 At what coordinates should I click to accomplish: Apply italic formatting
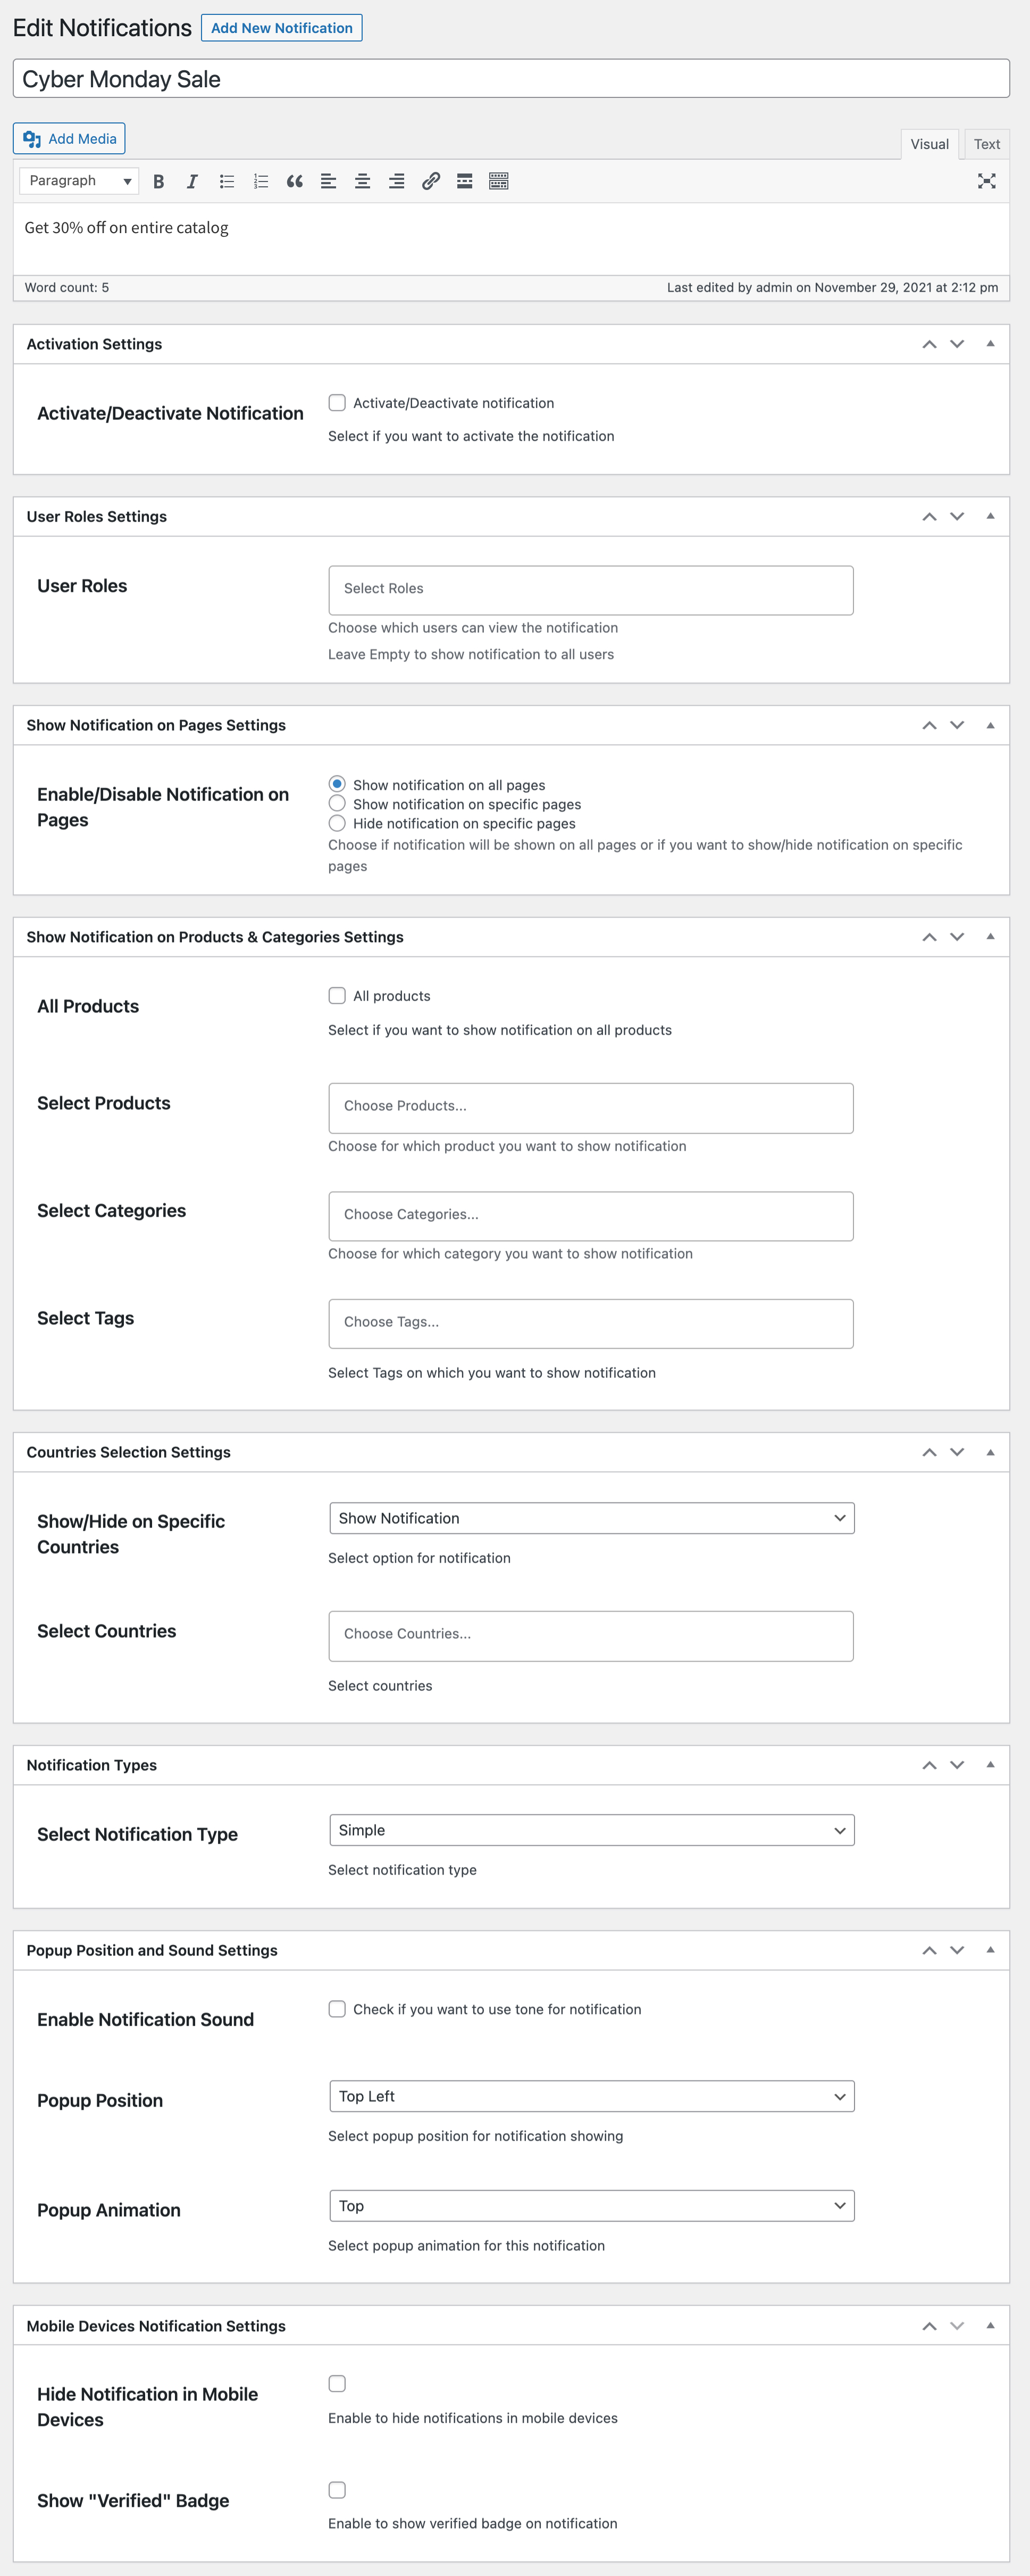[x=192, y=181]
